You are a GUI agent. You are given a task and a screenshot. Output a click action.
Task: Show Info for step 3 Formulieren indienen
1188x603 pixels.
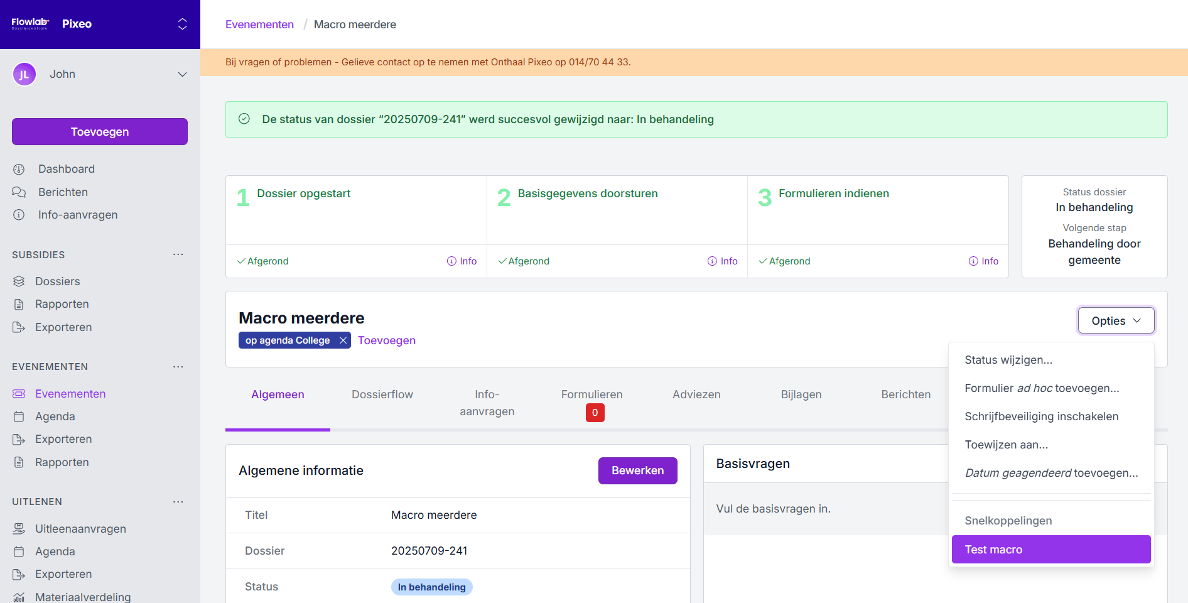tap(983, 261)
